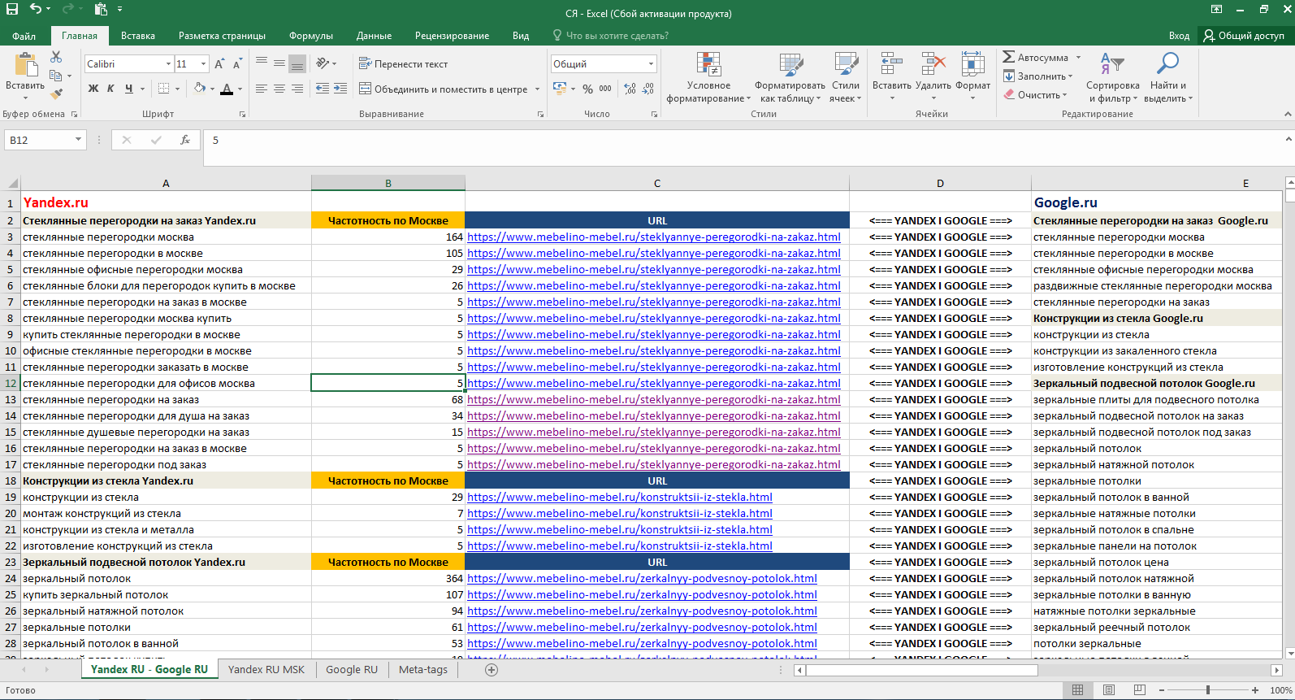
Task: Open 'Условное форматирование' menu
Action: pyautogui.click(x=708, y=77)
